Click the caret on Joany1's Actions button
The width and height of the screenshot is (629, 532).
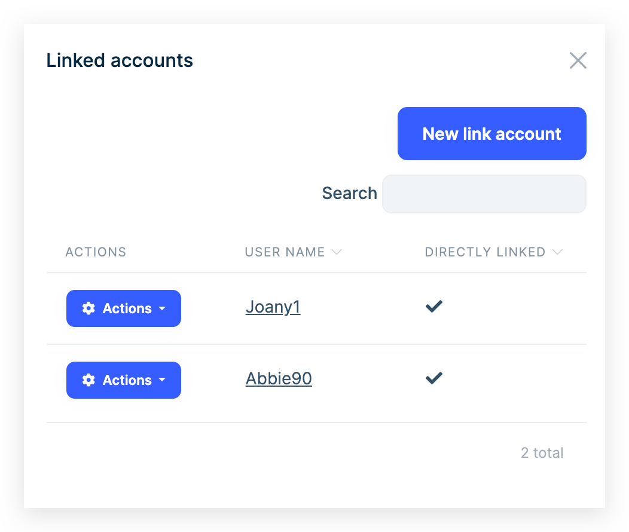(163, 309)
